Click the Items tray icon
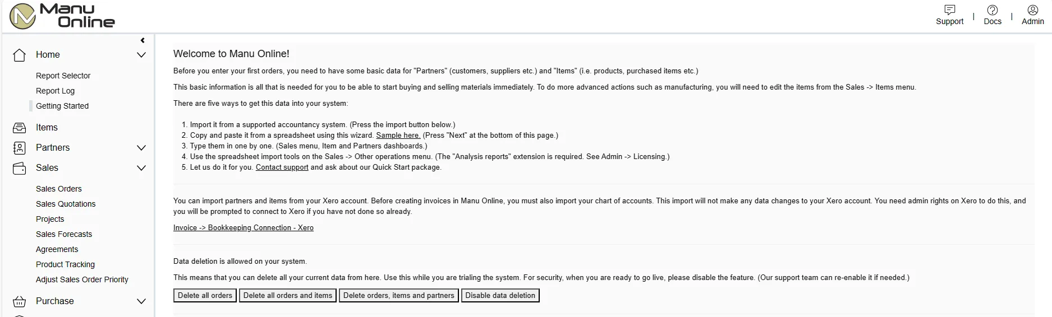 (x=20, y=128)
